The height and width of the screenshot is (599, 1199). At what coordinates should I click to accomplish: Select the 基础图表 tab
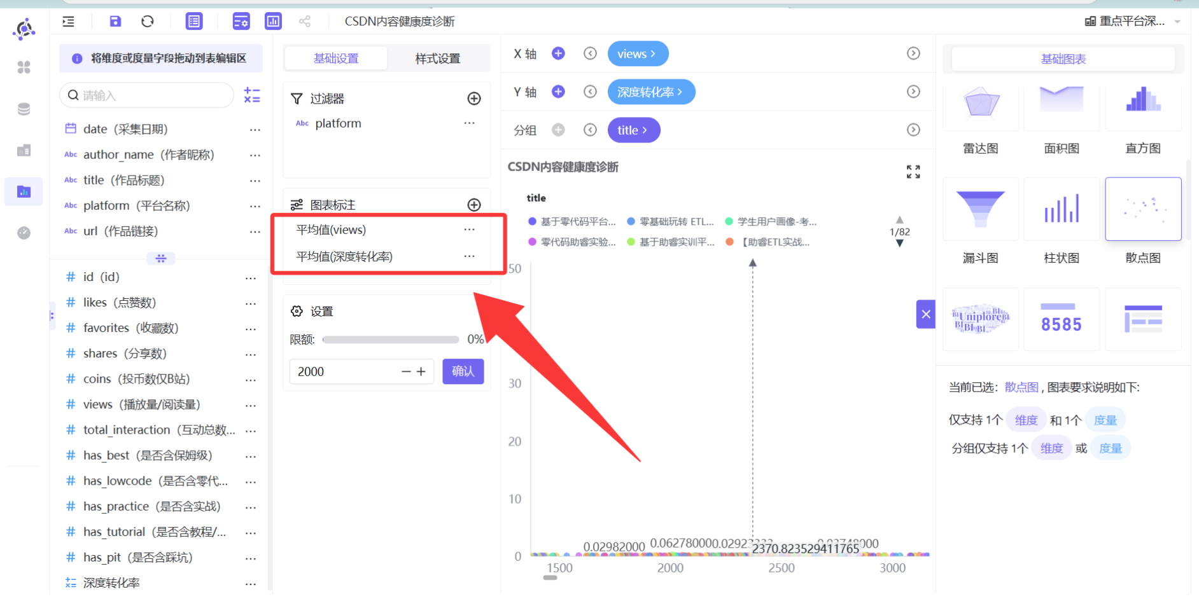tap(1063, 59)
